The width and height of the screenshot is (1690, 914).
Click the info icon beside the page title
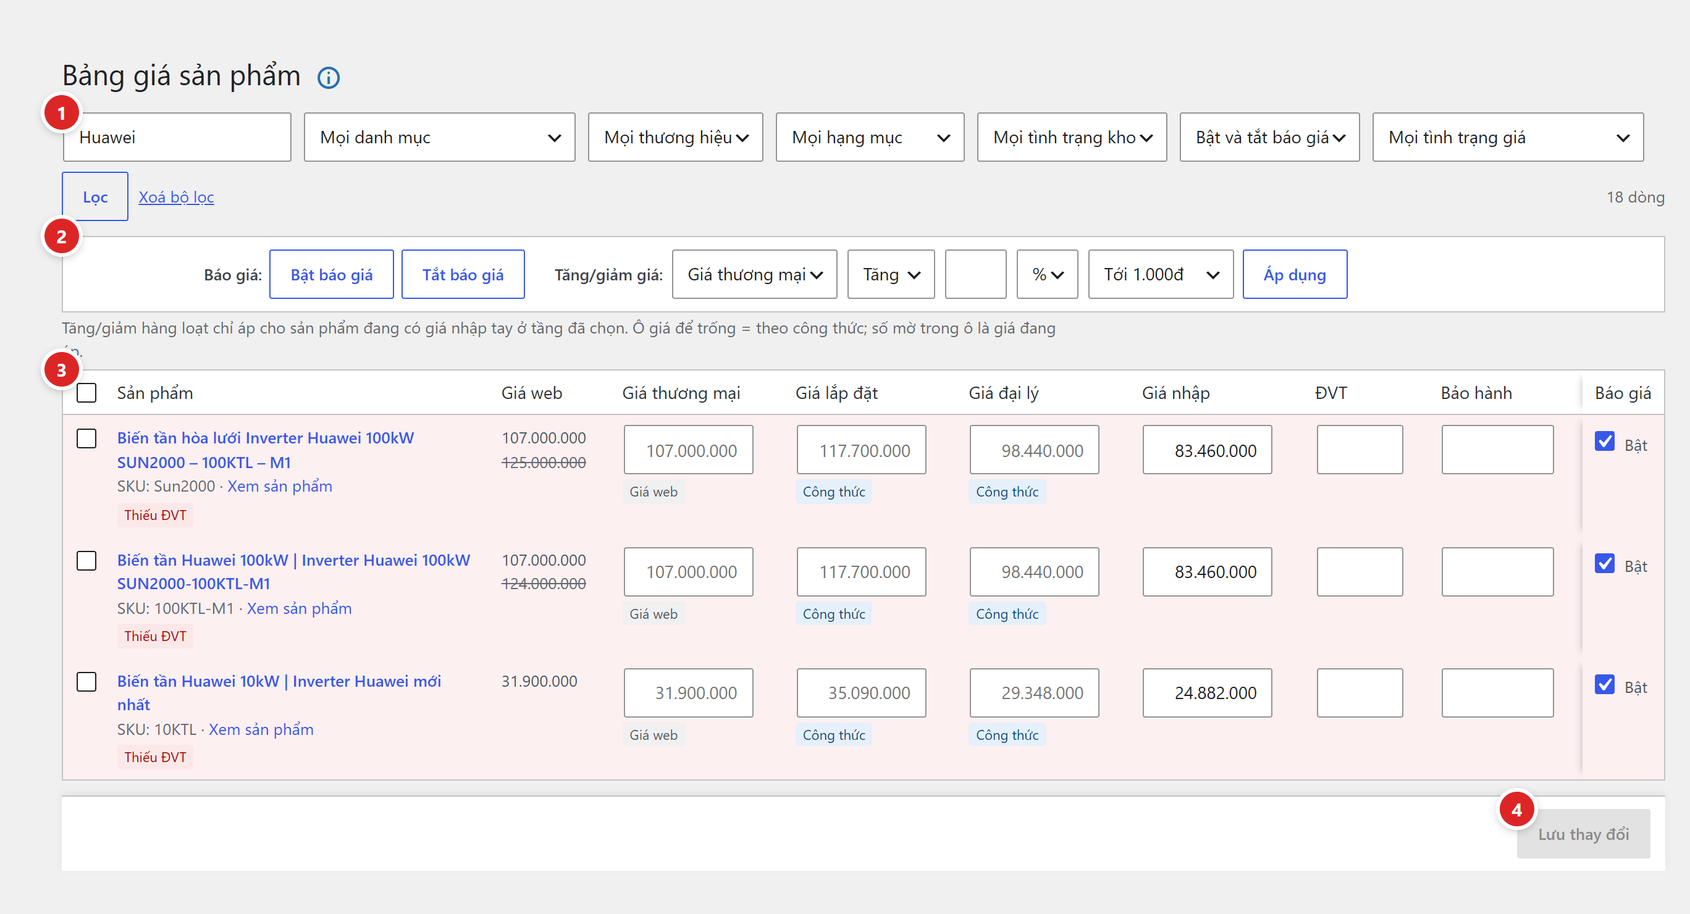(x=328, y=78)
